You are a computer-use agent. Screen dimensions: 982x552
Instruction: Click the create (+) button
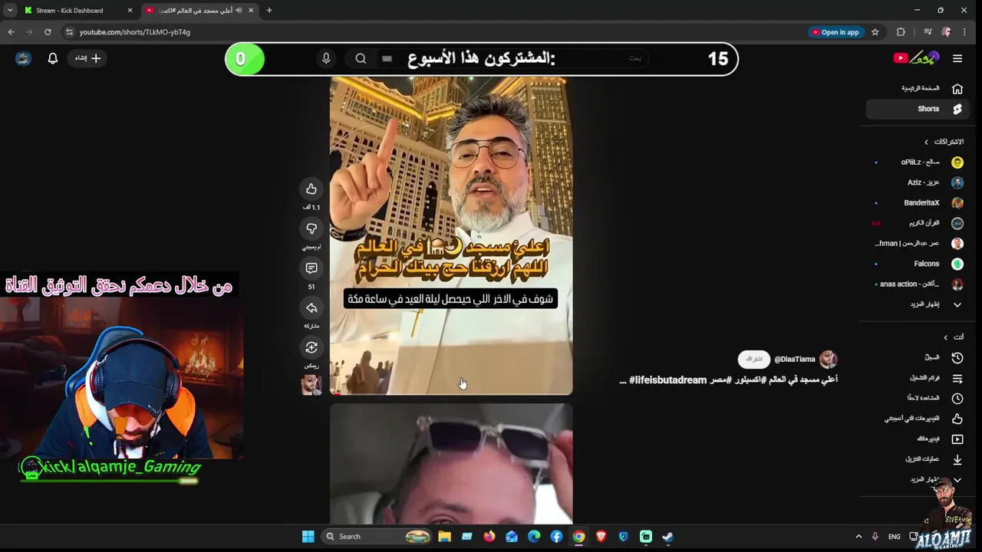click(x=87, y=58)
